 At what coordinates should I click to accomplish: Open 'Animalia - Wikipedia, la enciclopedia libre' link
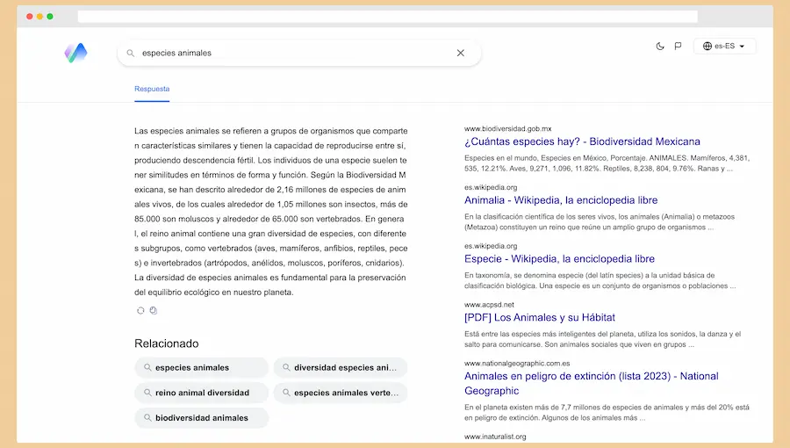tap(560, 200)
